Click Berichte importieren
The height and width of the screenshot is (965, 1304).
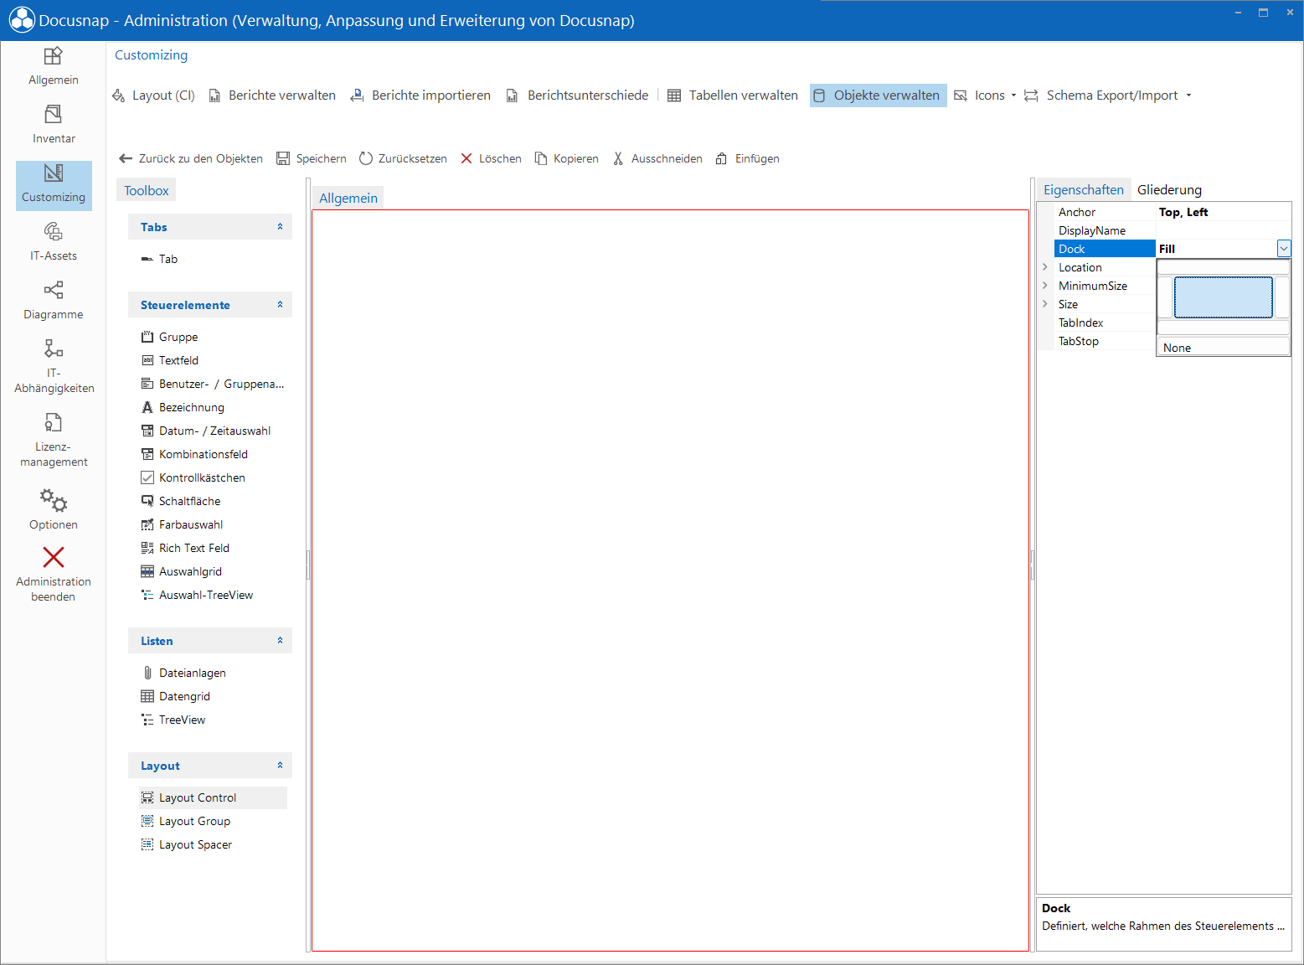click(420, 95)
